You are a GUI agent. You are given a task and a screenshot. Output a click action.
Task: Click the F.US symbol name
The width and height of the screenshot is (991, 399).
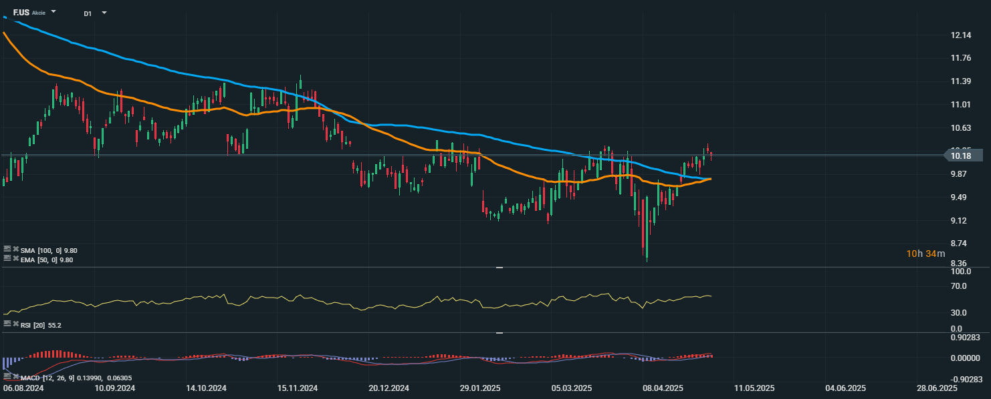21,12
